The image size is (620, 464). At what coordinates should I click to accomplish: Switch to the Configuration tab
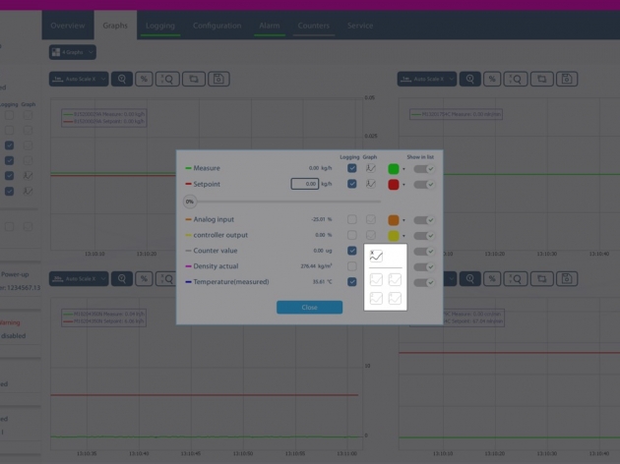click(x=217, y=26)
